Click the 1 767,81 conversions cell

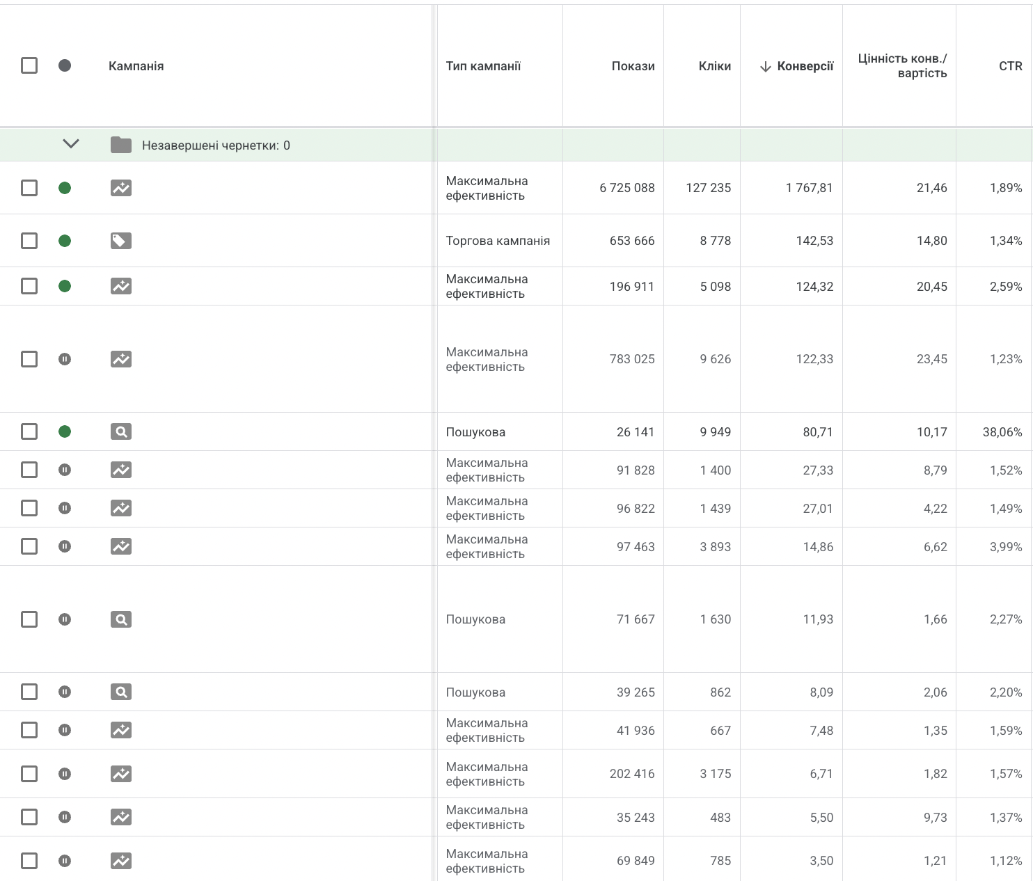[x=809, y=188]
